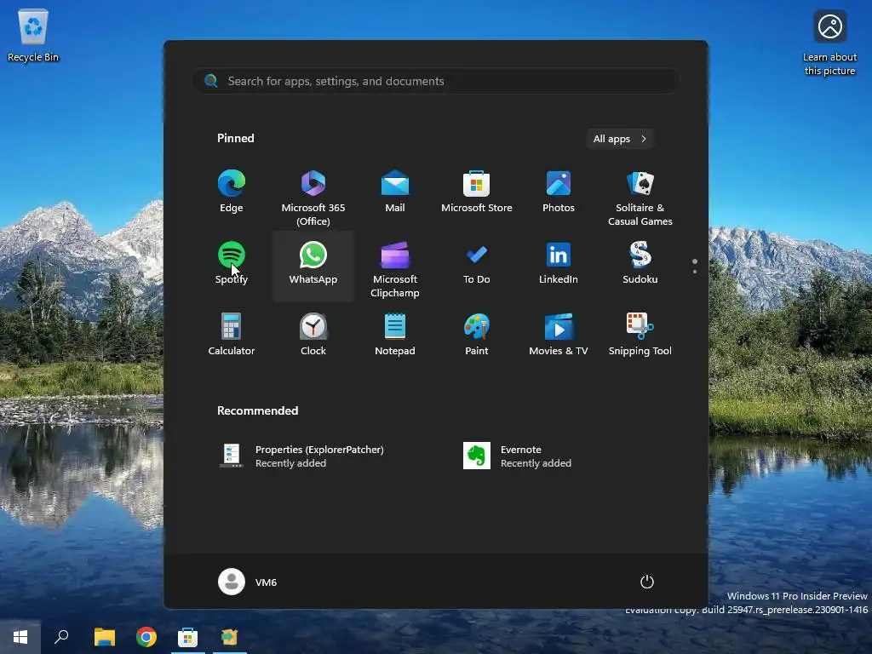Switch to the last taskbar app icon
The width and height of the screenshot is (872, 654).
(230, 637)
